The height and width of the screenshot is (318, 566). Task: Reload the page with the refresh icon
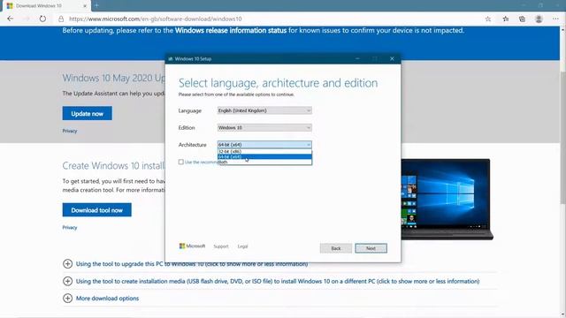pyautogui.click(x=42, y=19)
